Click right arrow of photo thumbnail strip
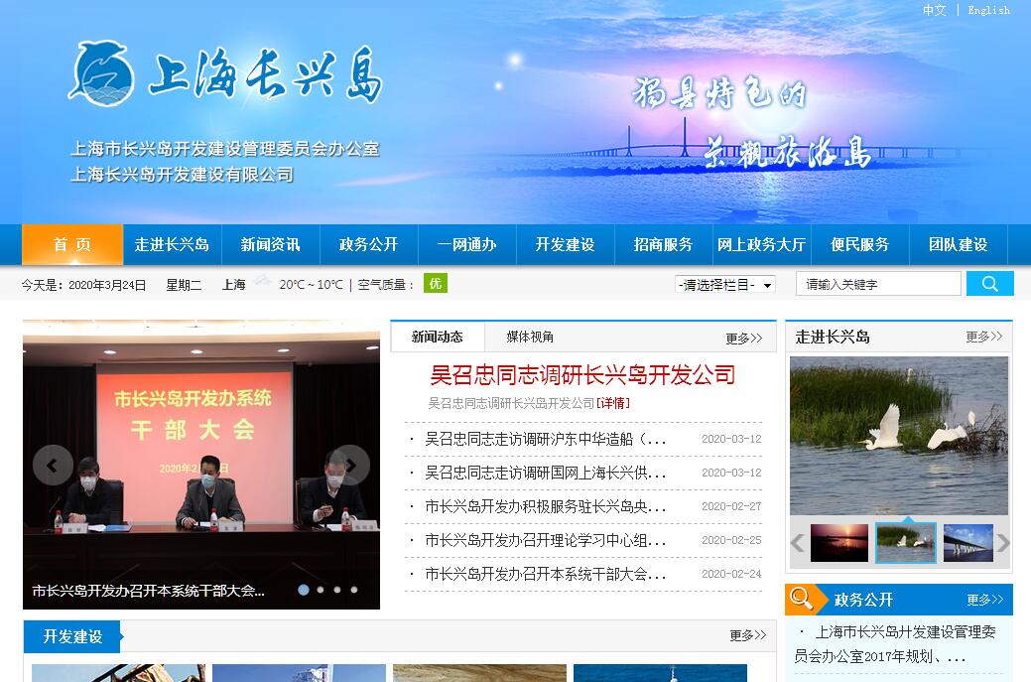This screenshot has height=682, width=1031. pyautogui.click(x=1002, y=543)
